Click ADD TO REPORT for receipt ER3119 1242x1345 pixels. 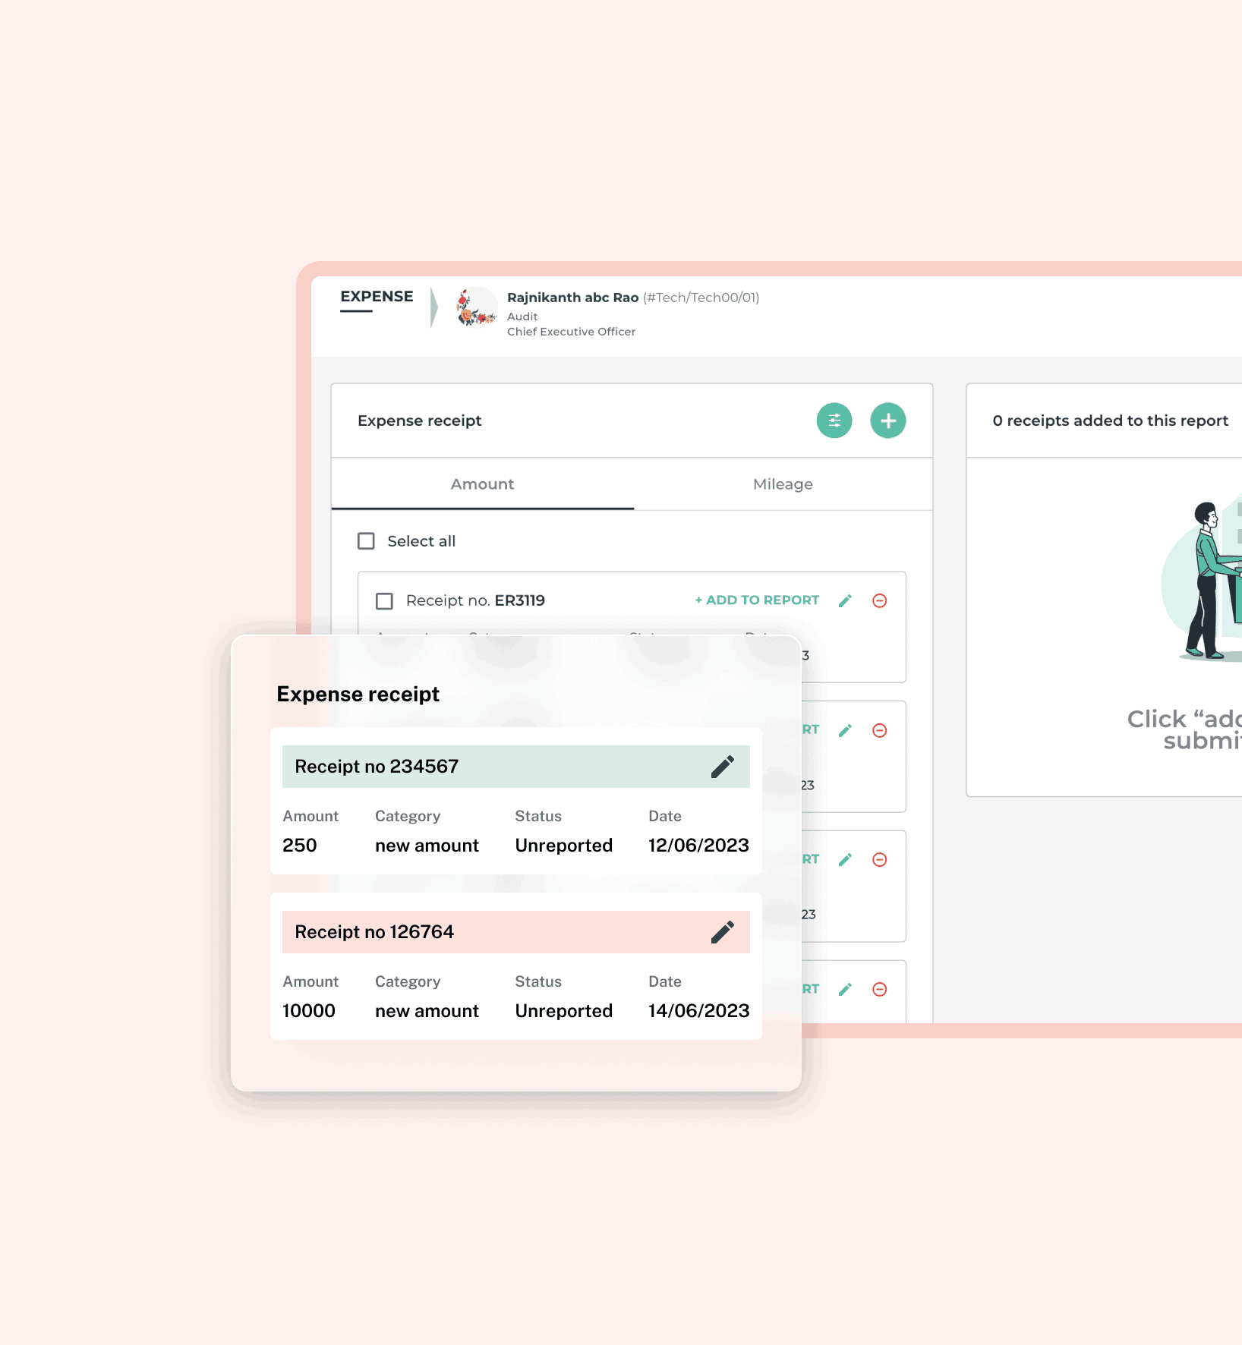pyautogui.click(x=757, y=600)
